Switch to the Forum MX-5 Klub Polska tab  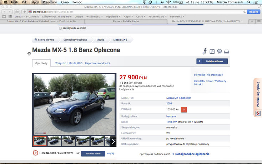tap(42, 21)
